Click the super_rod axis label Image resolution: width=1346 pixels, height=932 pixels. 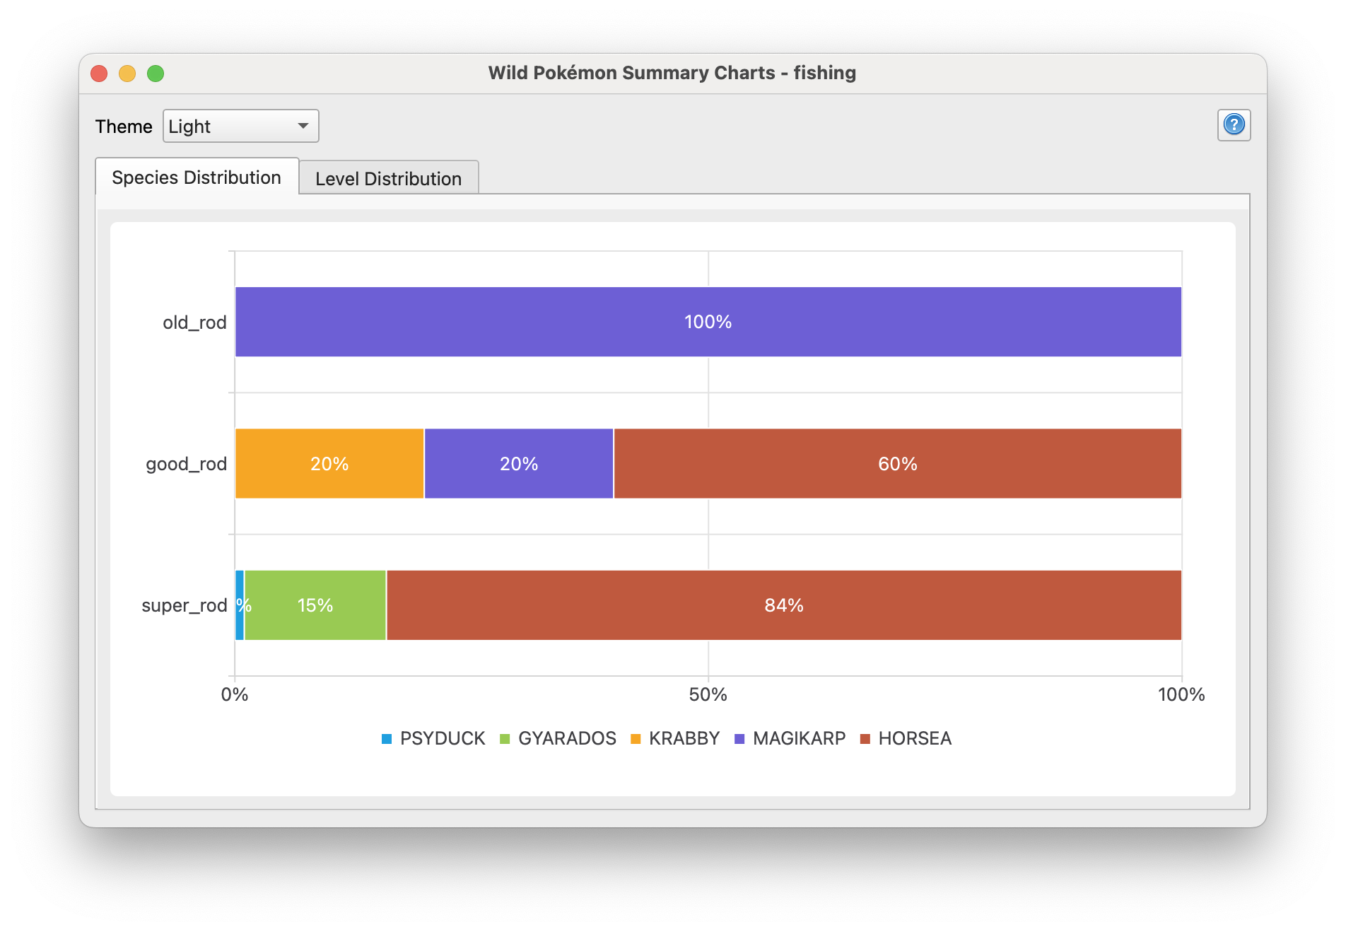184,605
